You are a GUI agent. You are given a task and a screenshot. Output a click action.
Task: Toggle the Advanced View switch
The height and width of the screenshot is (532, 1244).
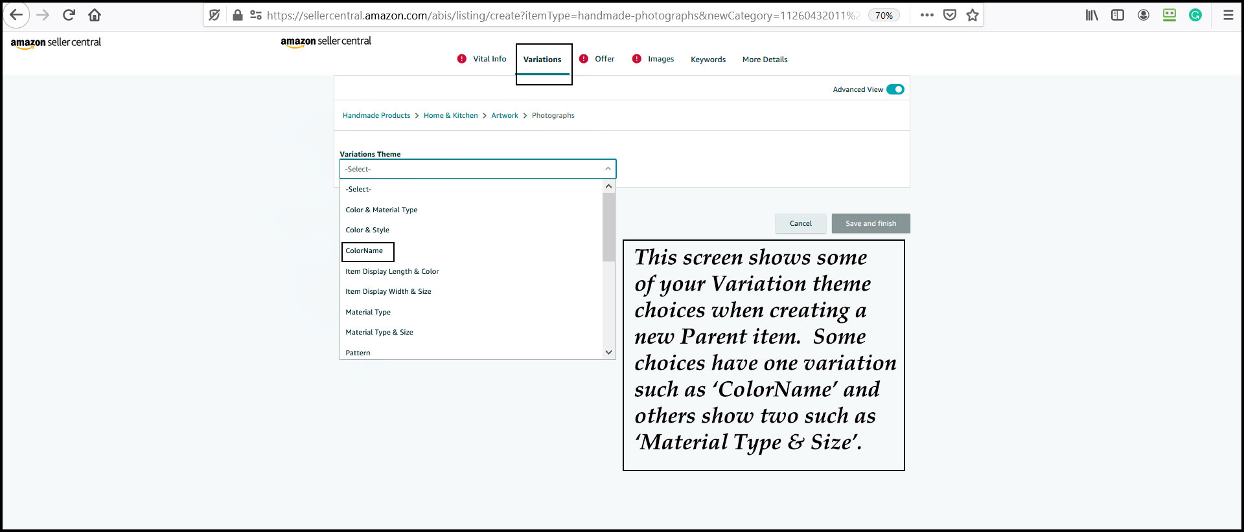click(895, 89)
